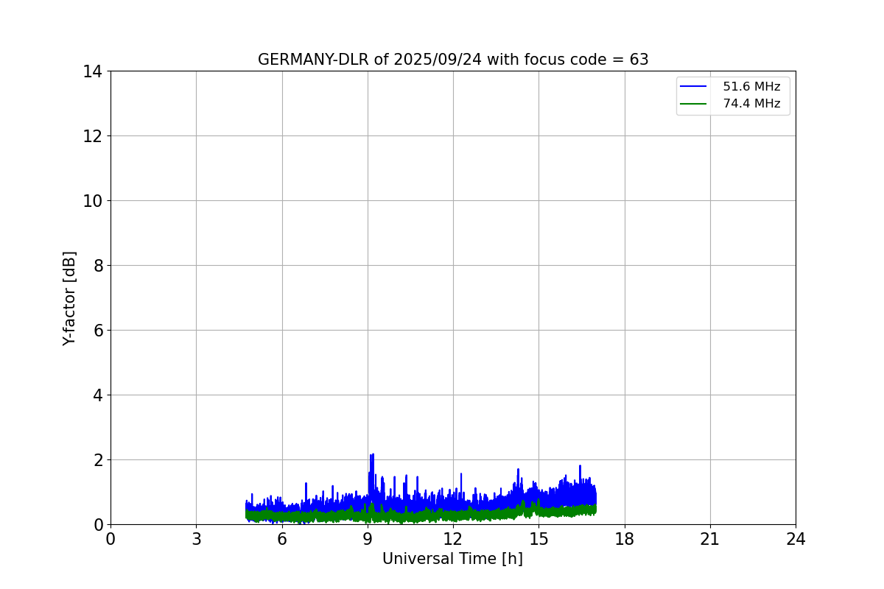Screen dimensions: 884x589
Task: Click x-axis tick label 9
Action: click(368, 539)
